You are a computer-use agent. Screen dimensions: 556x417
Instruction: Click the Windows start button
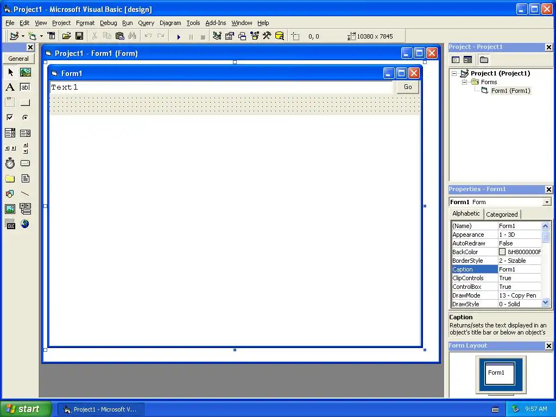[x=26, y=409]
